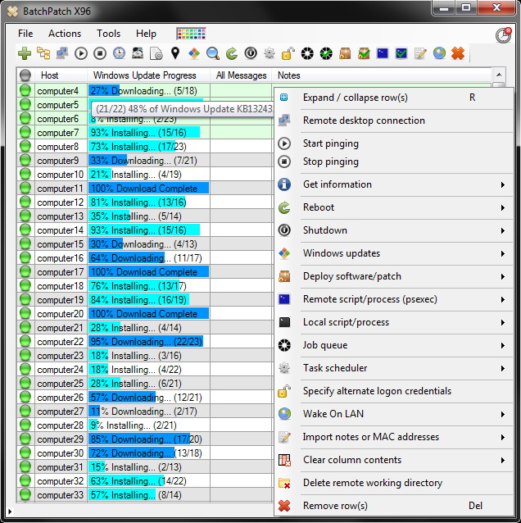The width and height of the screenshot is (521, 523).
Task: Click the gray status header circle
Action: pos(25,75)
